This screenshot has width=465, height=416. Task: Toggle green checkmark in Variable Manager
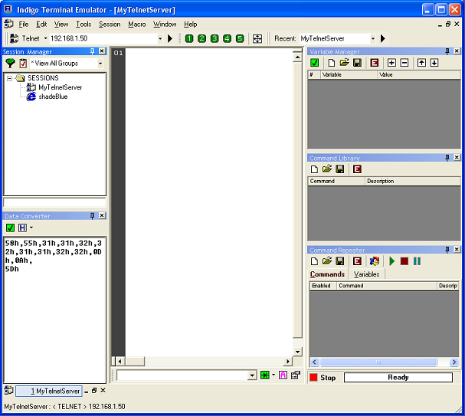tap(314, 63)
